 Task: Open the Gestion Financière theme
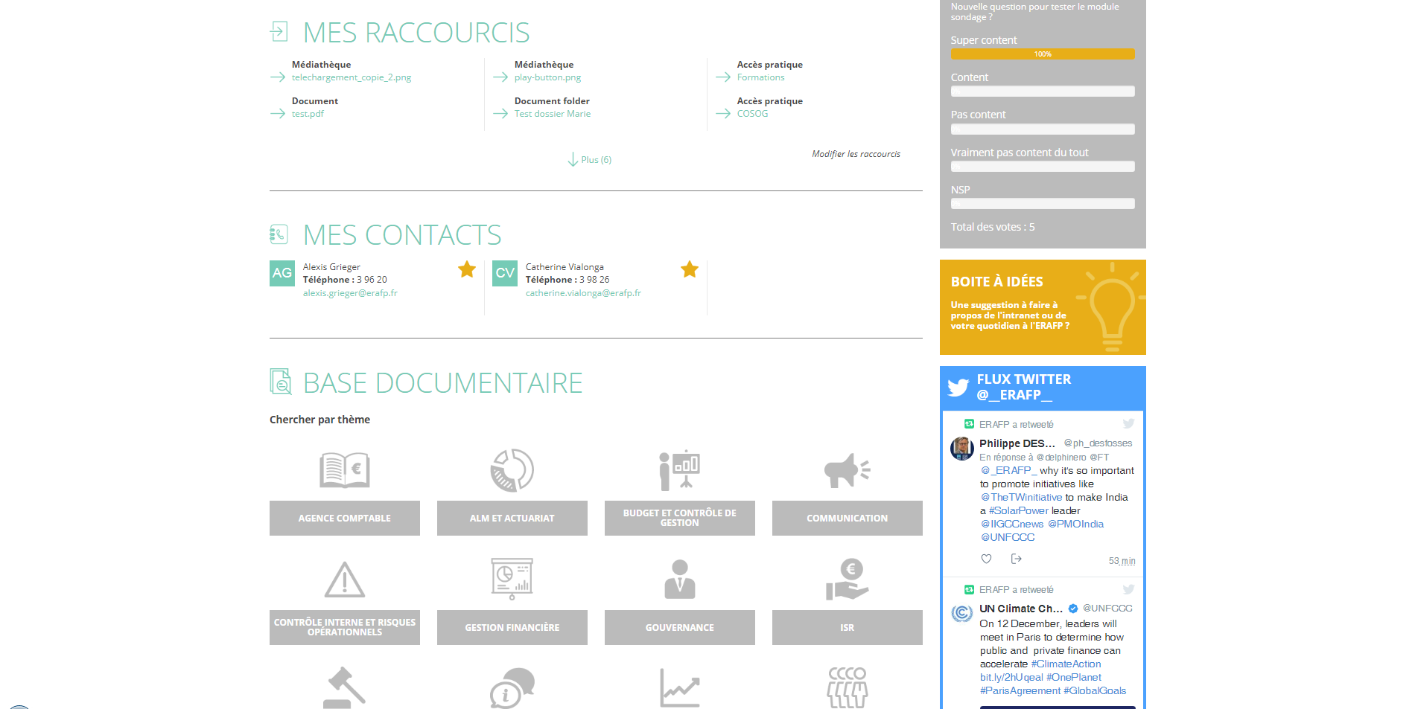(512, 627)
